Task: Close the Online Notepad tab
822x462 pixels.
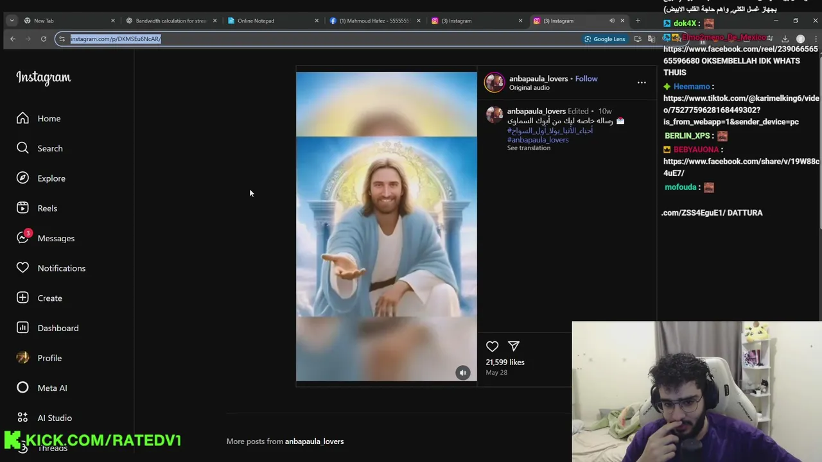Action: [x=317, y=21]
